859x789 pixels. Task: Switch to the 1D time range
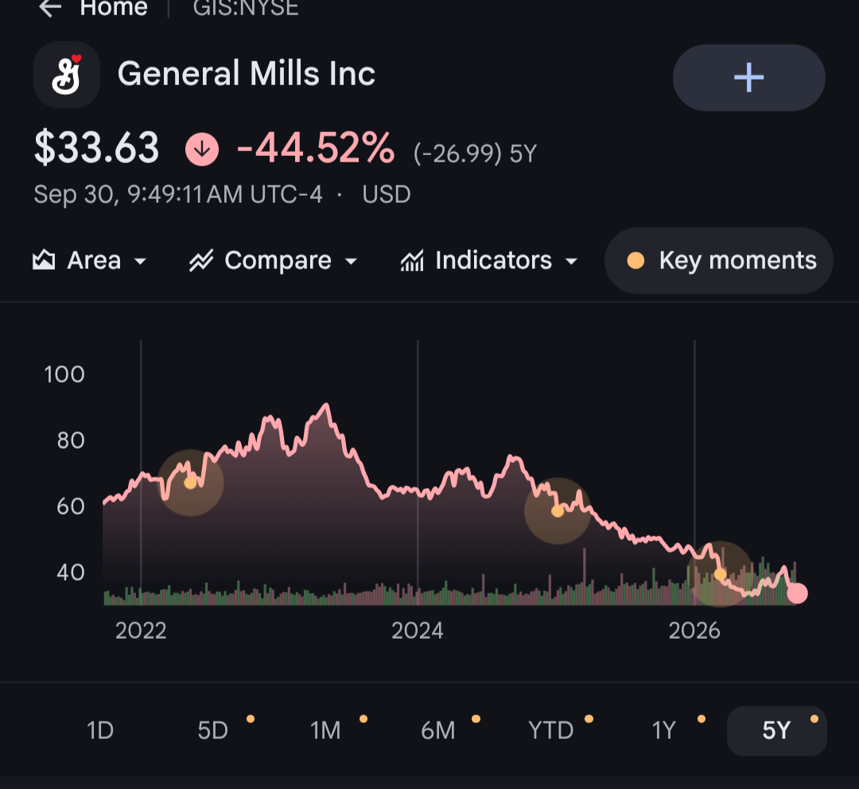click(x=100, y=730)
